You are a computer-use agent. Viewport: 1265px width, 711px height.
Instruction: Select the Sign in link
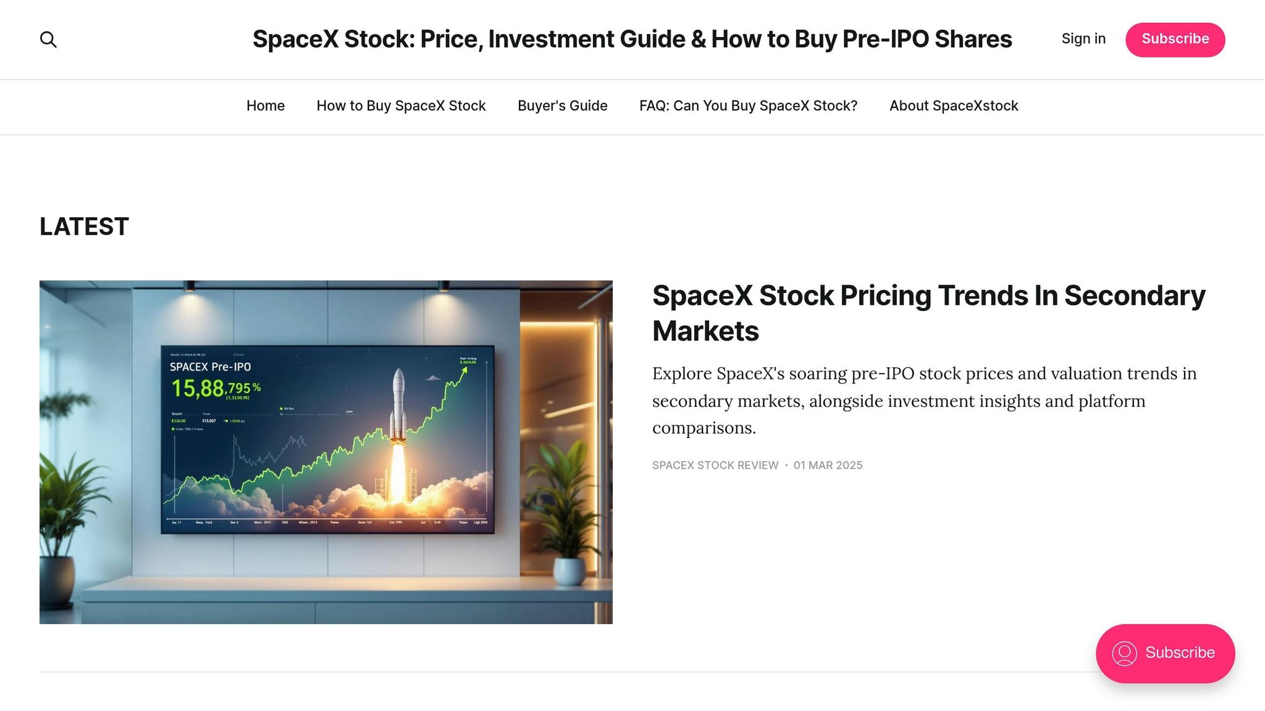pos(1083,39)
